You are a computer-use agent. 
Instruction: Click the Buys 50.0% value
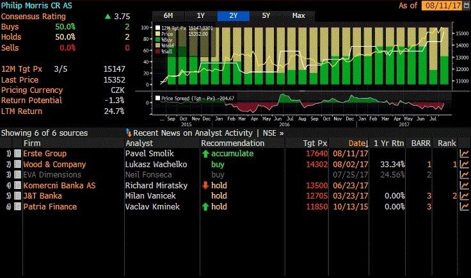tap(65, 27)
